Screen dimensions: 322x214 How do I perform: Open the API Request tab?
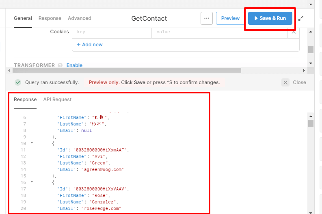coord(57,99)
